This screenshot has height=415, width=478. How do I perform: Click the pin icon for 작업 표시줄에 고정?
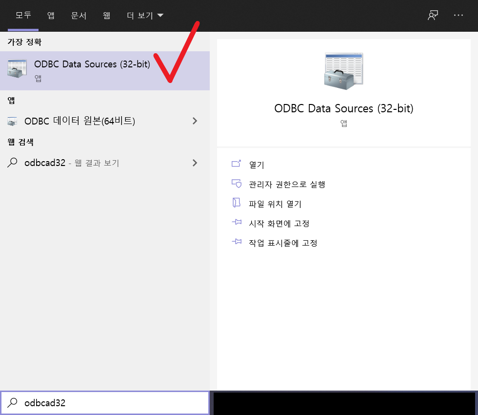(237, 242)
